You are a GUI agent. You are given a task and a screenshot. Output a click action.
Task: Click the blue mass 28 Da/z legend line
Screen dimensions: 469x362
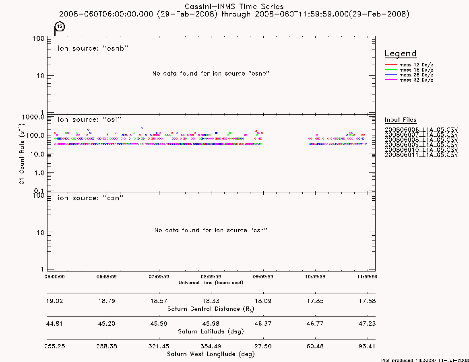click(390, 75)
